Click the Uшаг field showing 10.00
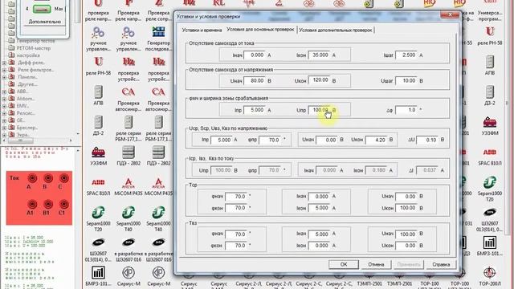Image resolution: width=514 pixels, height=289 pixels. (406, 80)
